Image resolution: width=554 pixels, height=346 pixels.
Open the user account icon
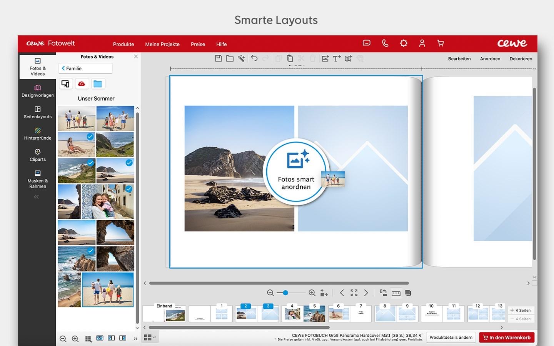tap(422, 43)
